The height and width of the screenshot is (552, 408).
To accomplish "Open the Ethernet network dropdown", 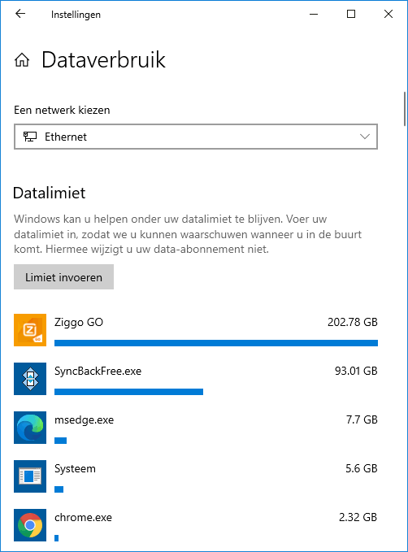I will [x=196, y=137].
